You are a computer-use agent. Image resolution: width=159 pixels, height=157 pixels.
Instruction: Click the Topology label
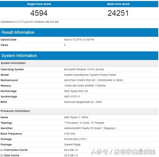click(x=6, y=123)
